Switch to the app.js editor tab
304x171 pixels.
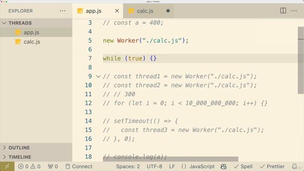coord(93,11)
